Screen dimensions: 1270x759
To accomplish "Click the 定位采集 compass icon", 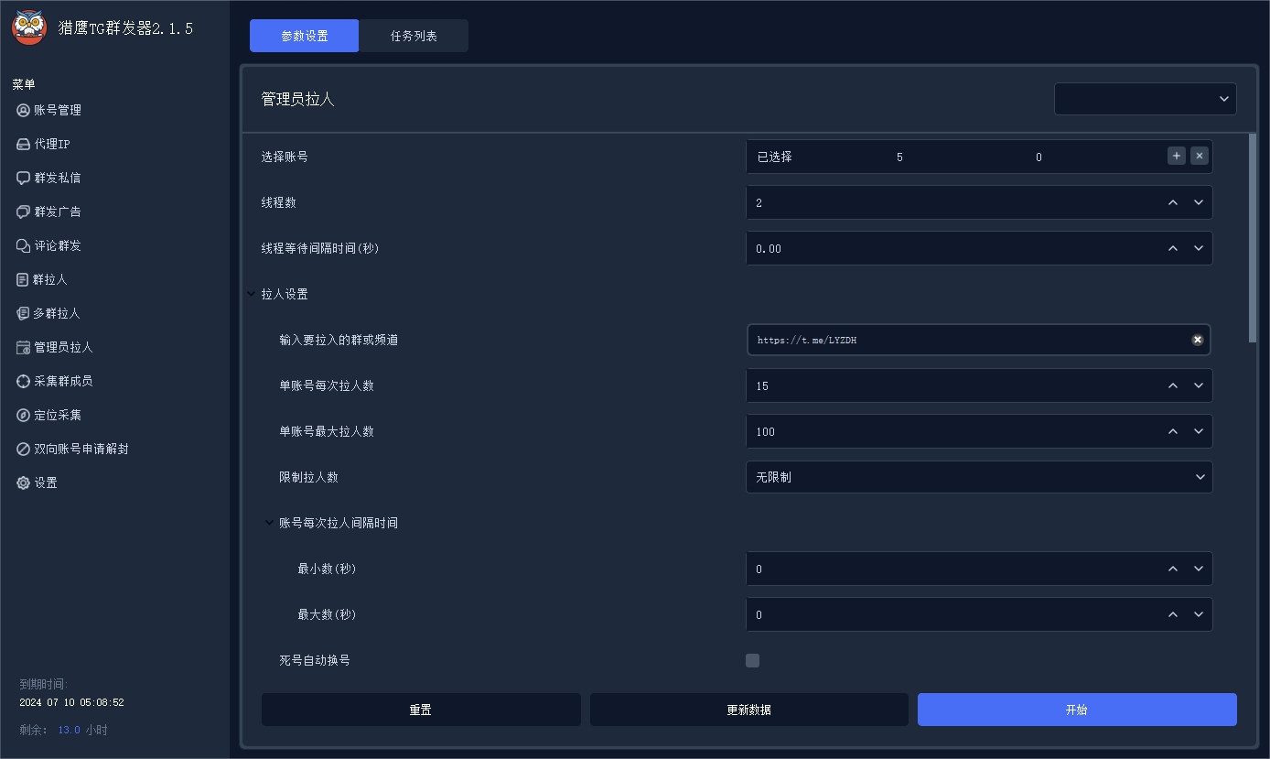I will [24, 415].
